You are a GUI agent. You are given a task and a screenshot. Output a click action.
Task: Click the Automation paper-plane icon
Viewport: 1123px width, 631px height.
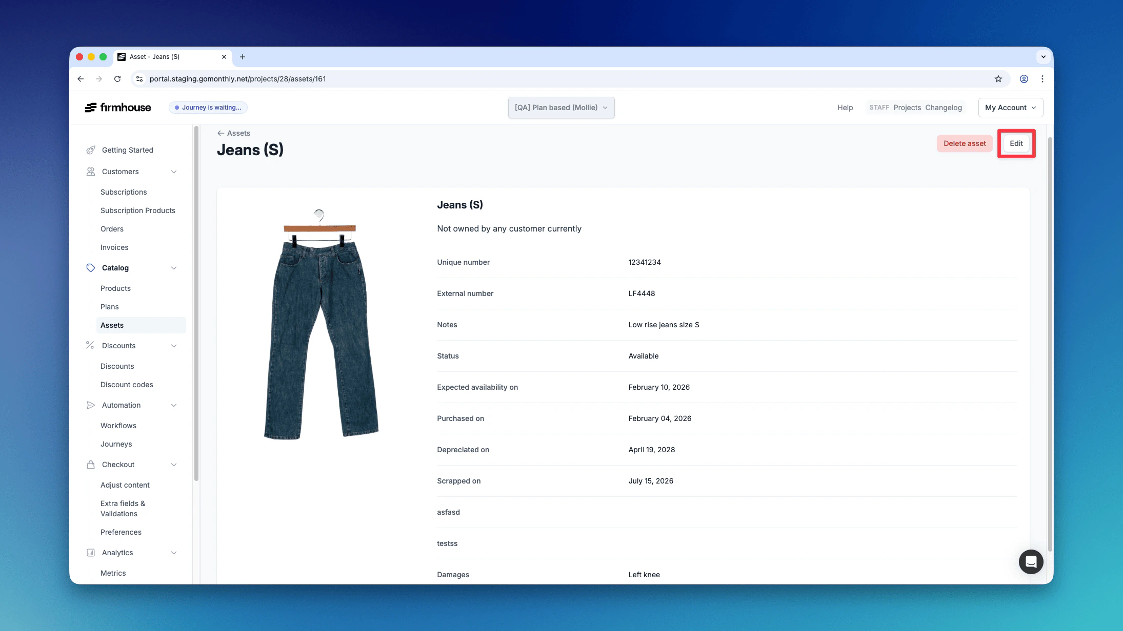tap(91, 405)
